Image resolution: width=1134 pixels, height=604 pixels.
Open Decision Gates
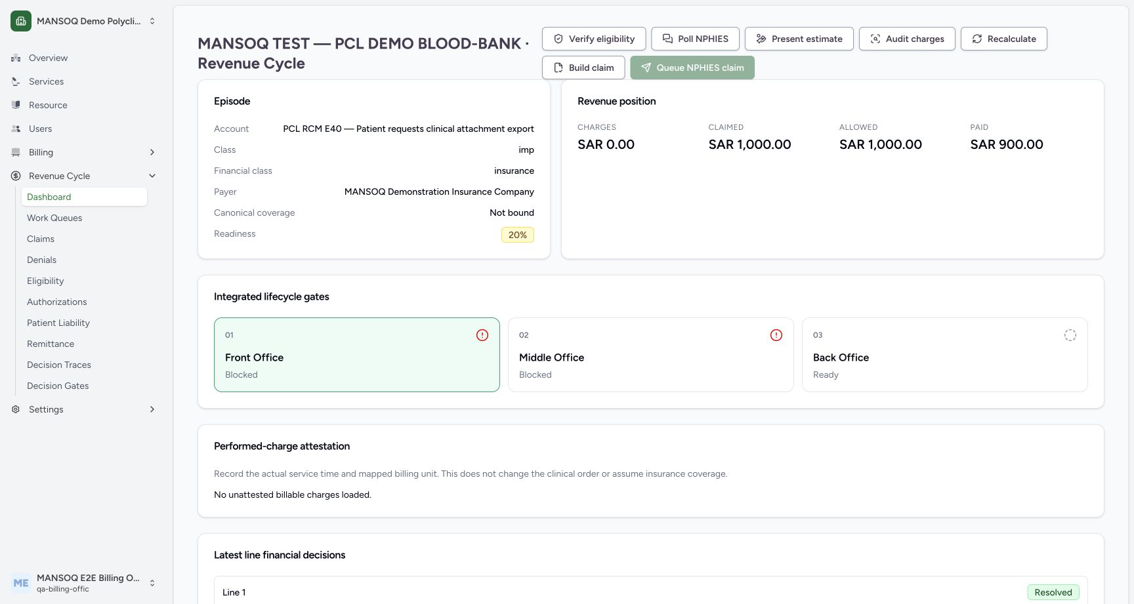(58, 386)
